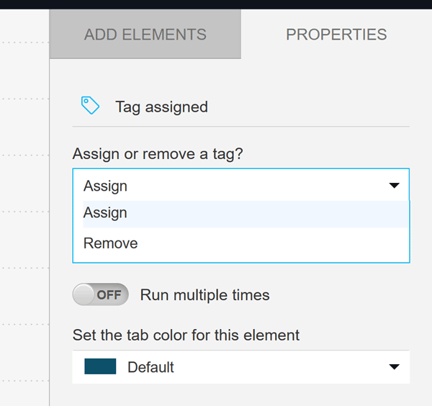Select Assign from the open dropdown list

pyautogui.click(x=105, y=213)
